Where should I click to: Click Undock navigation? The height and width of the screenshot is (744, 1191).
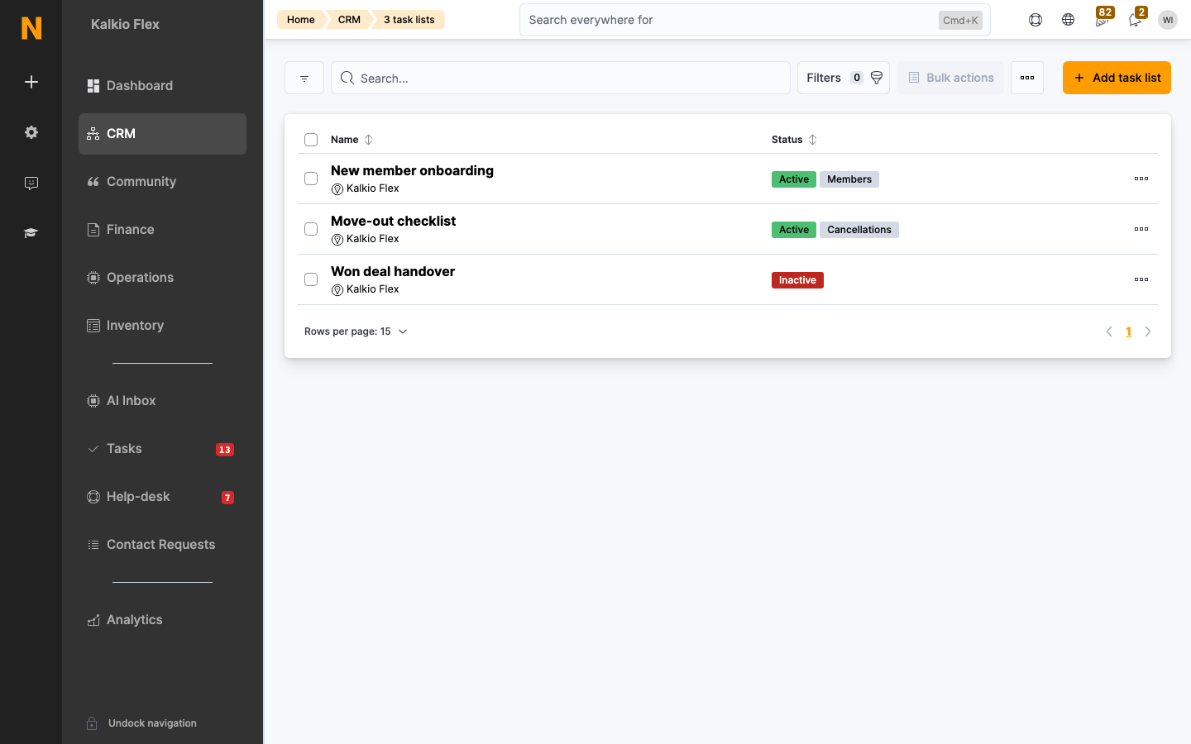click(152, 723)
